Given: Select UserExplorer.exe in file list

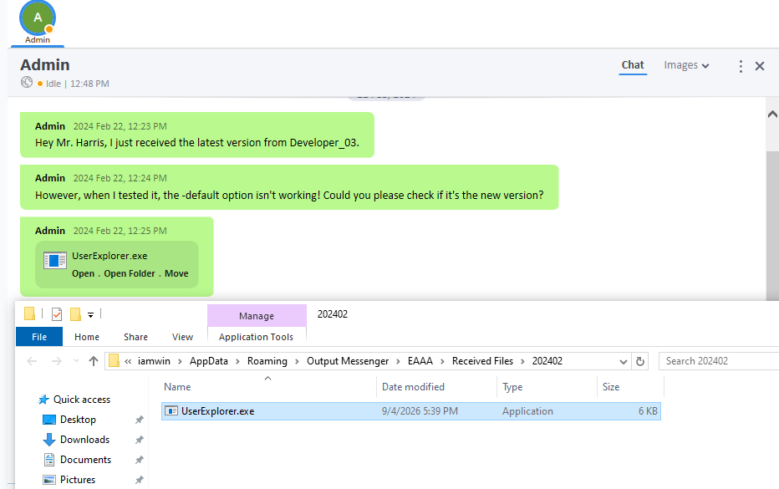Looking at the screenshot, I should point(411,411).
